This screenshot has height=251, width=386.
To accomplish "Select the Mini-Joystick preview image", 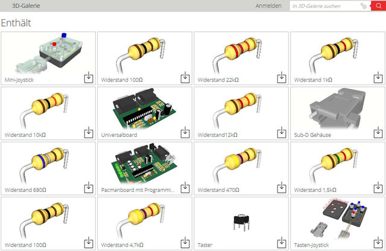I will point(48,53).
